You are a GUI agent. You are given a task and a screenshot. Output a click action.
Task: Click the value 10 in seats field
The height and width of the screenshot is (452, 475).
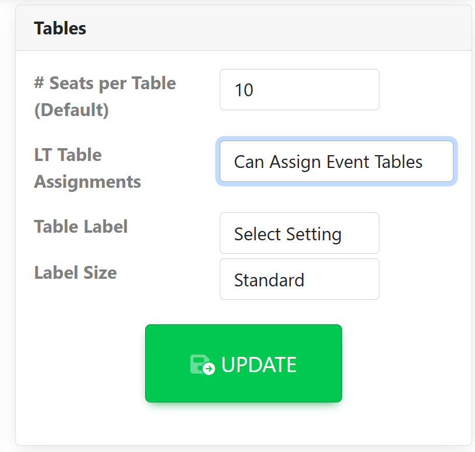click(244, 90)
